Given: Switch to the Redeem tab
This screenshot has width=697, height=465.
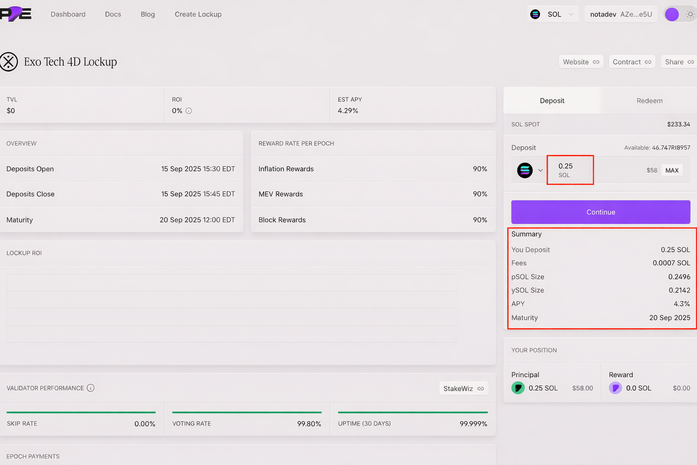Looking at the screenshot, I should coord(649,101).
